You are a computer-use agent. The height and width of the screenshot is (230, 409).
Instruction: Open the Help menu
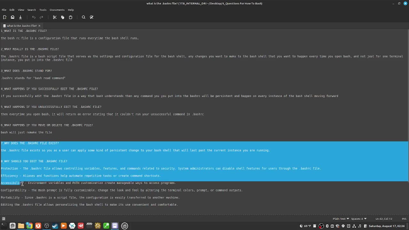[x=71, y=10]
